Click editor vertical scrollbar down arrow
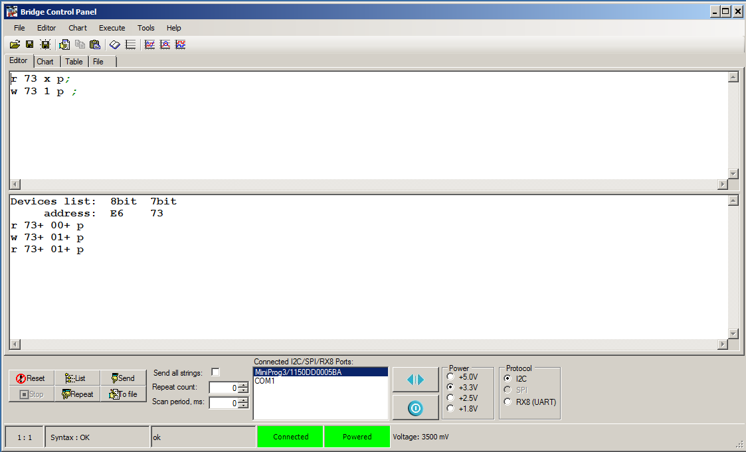This screenshot has height=452, width=746. click(733, 173)
